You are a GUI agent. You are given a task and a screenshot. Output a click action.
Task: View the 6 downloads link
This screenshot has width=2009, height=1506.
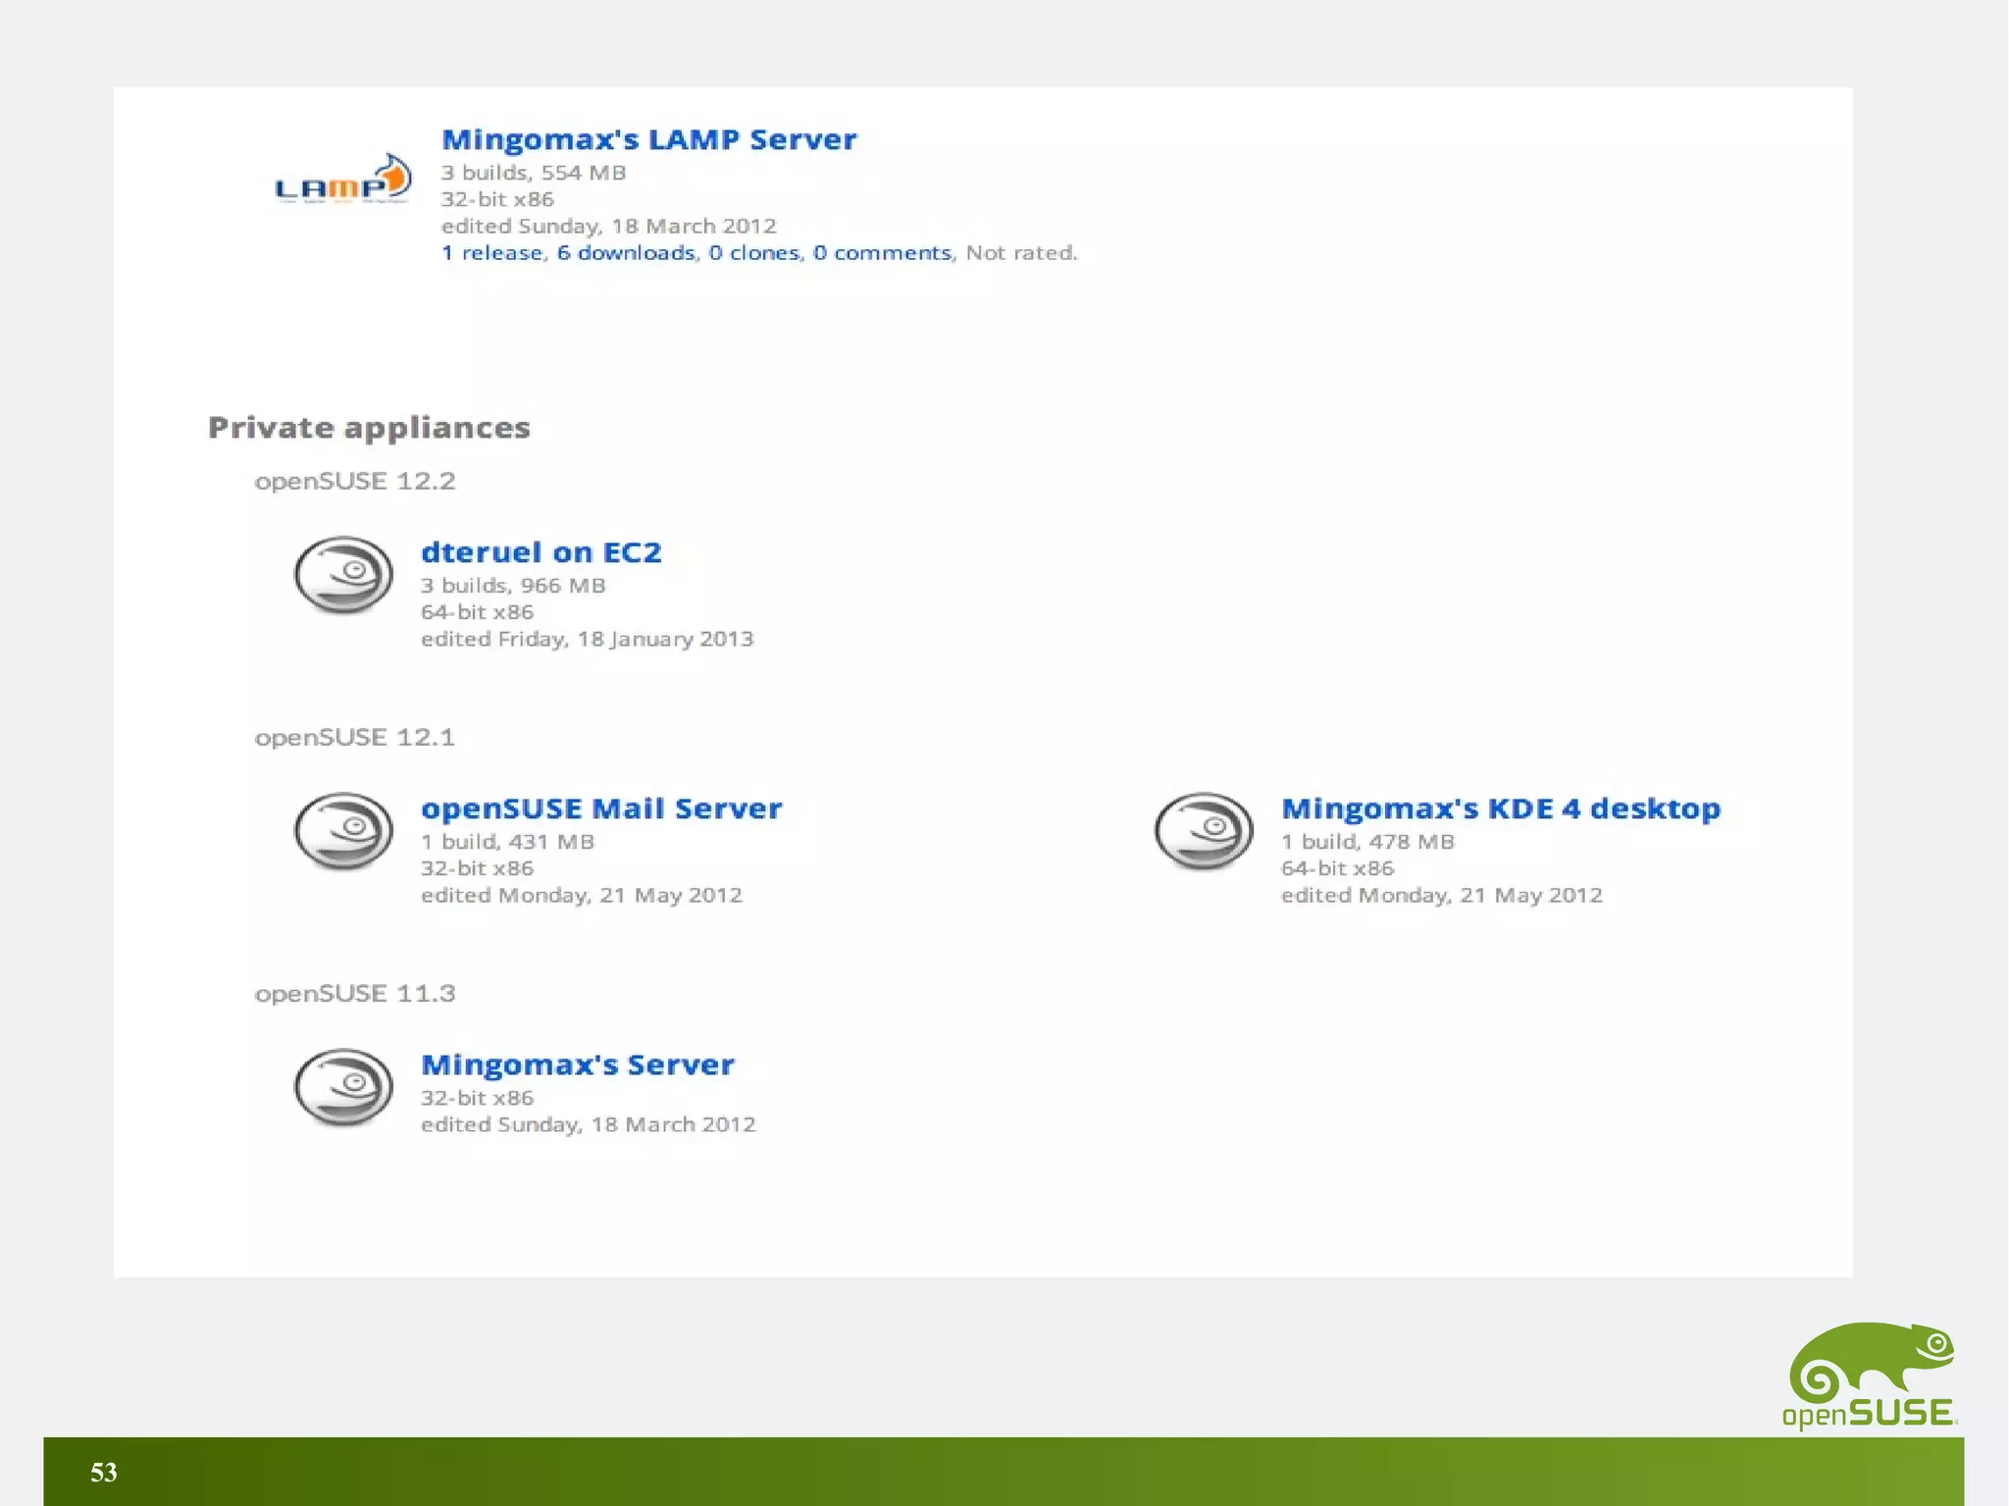click(626, 253)
